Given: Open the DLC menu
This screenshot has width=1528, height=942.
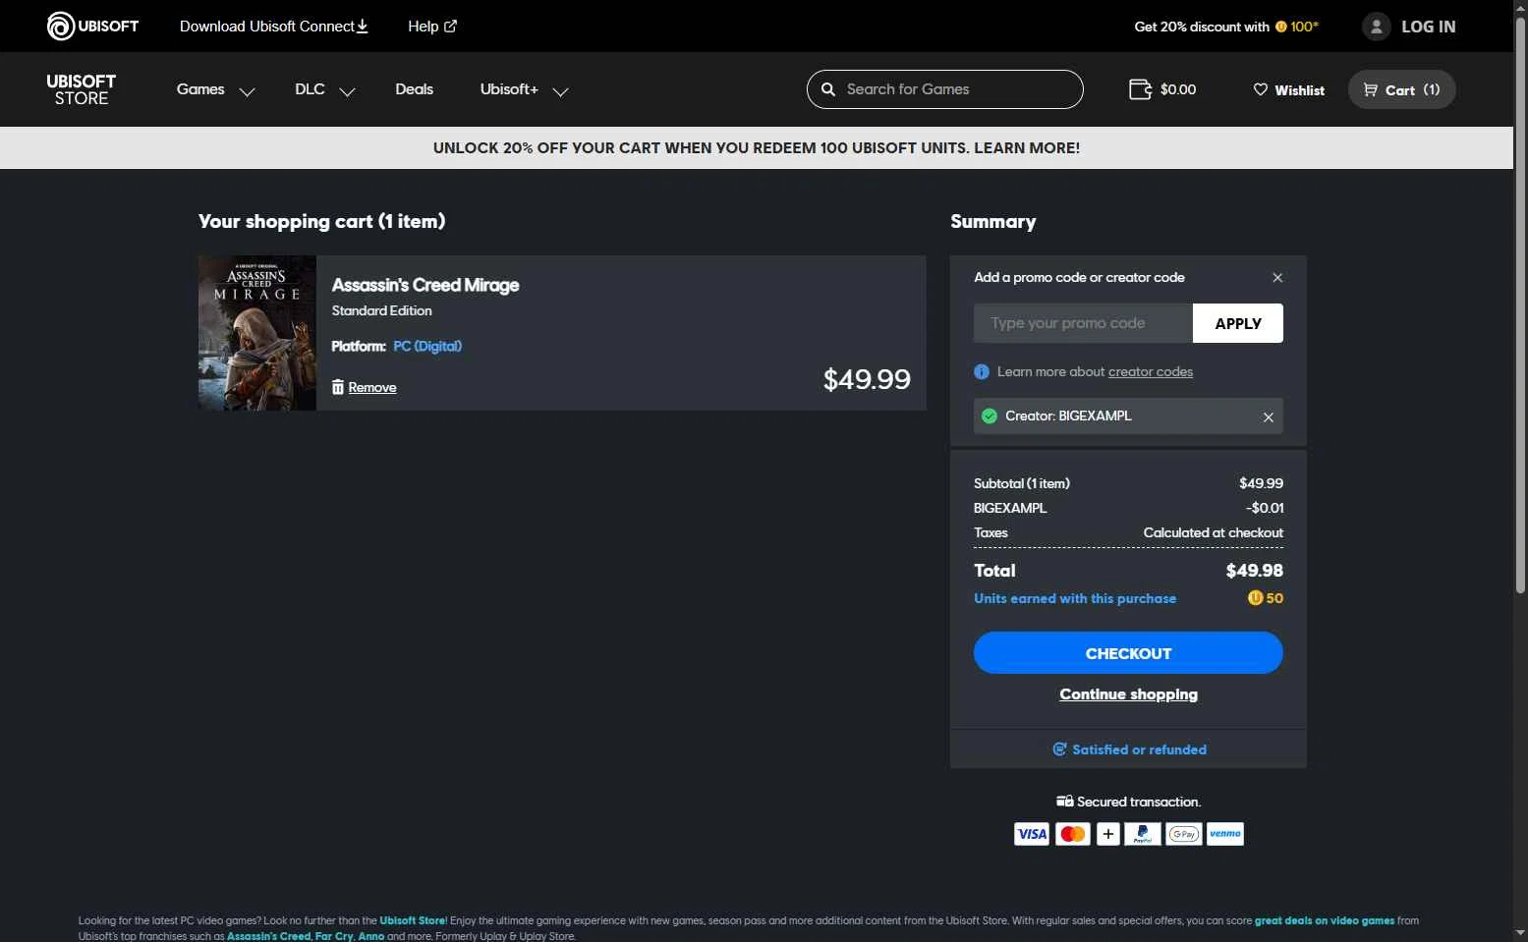Looking at the screenshot, I should pyautogui.click(x=310, y=89).
